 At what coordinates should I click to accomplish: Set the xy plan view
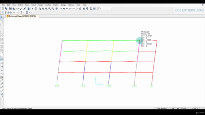coord(64,9)
